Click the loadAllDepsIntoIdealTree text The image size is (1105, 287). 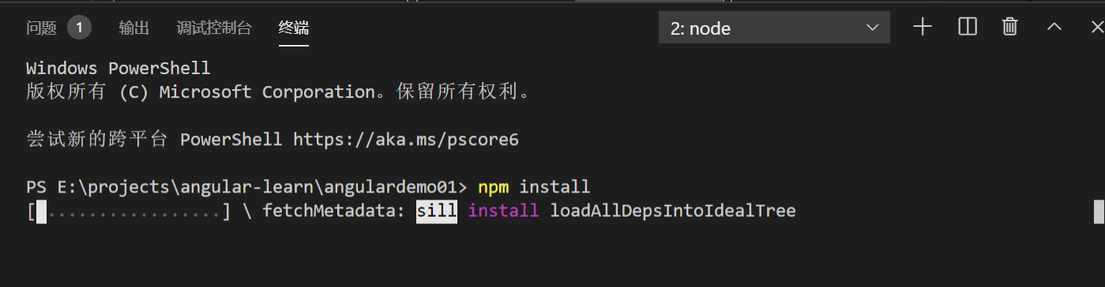[x=673, y=211]
